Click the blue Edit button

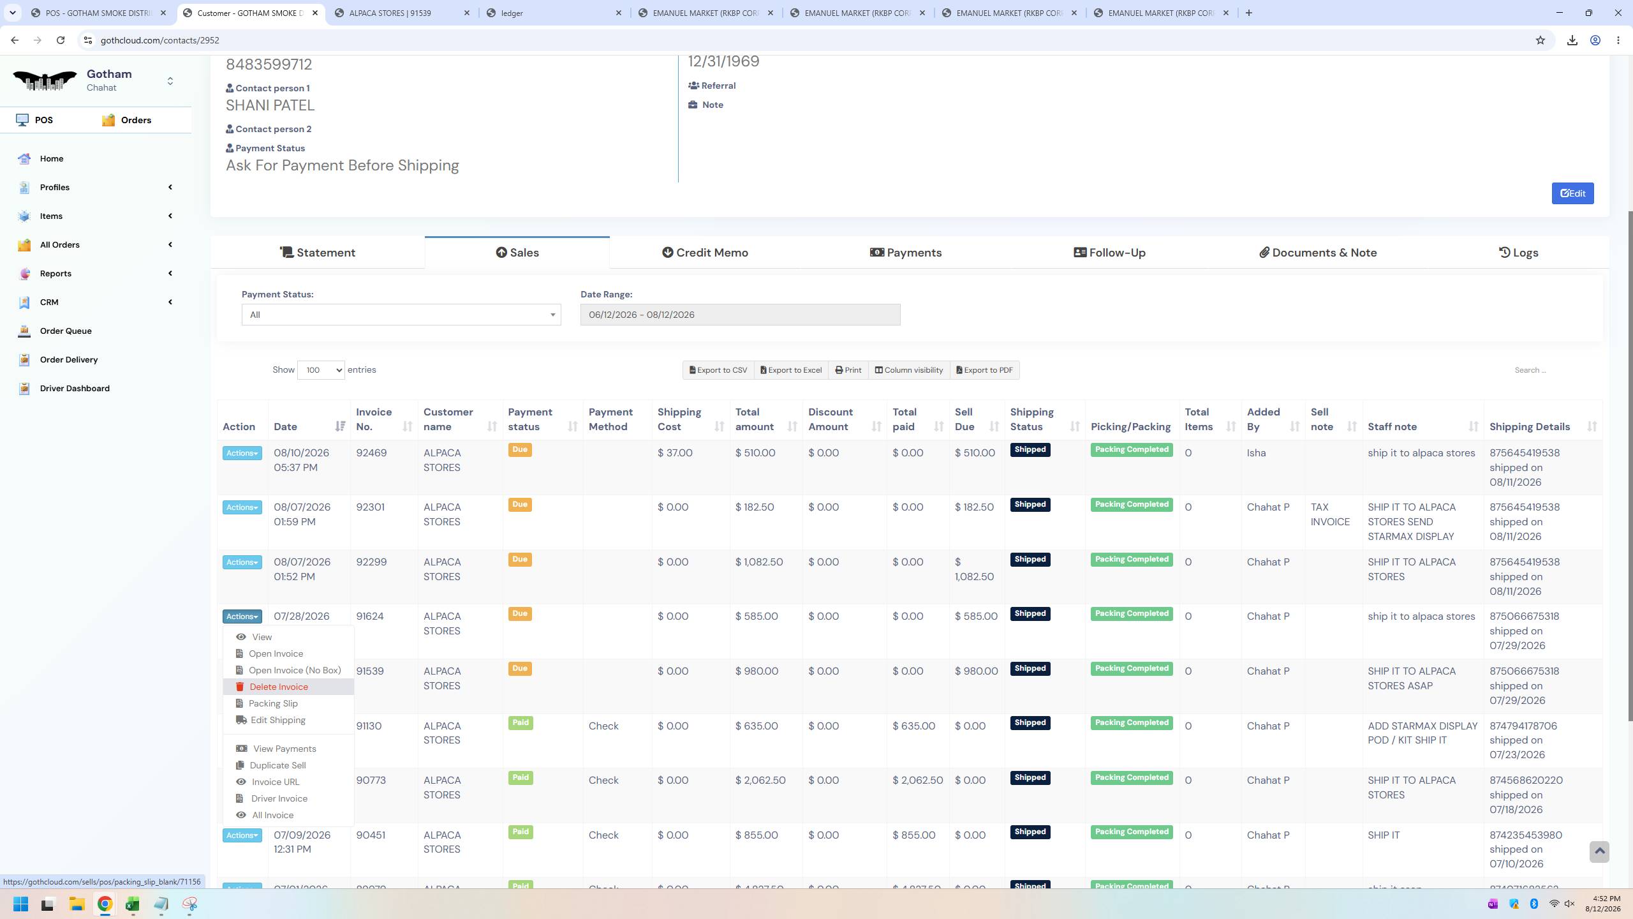point(1572,193)
